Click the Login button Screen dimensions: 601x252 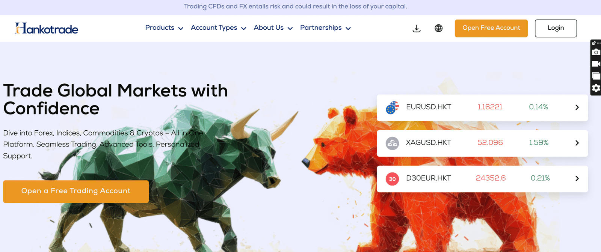click(556, 28)
